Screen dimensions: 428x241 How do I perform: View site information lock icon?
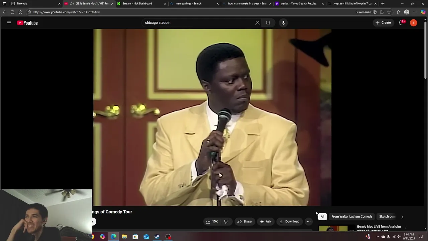pos(29,12)
